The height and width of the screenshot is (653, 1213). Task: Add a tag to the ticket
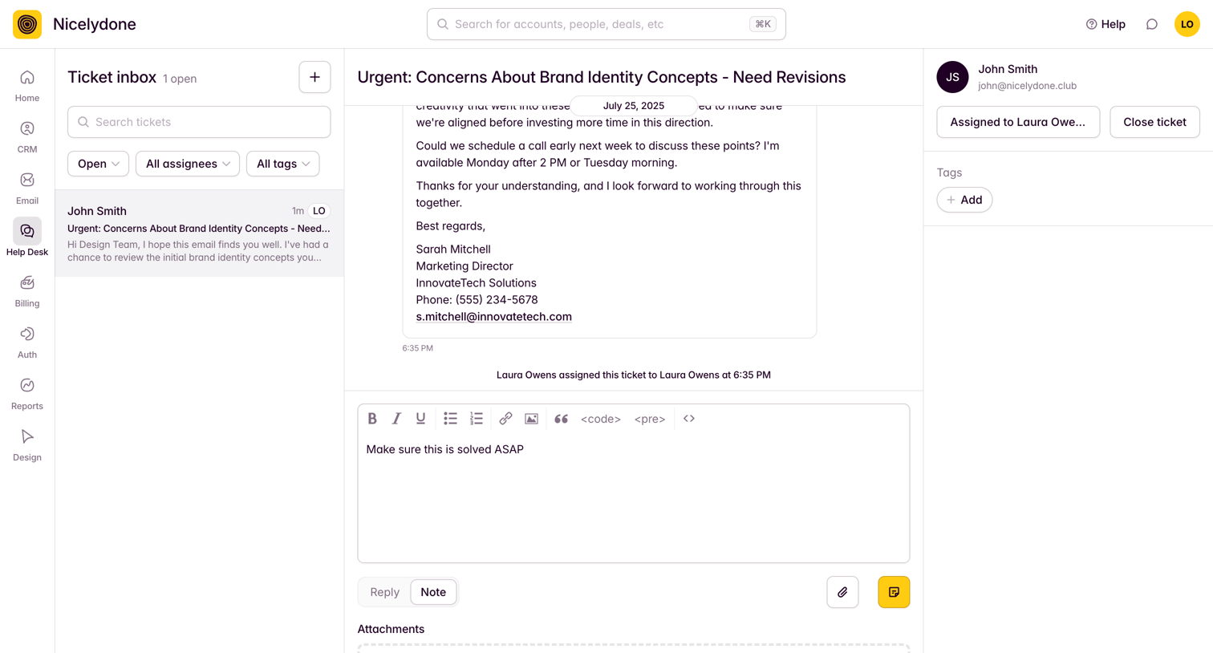pyautogui.click(x=964, y=200)
